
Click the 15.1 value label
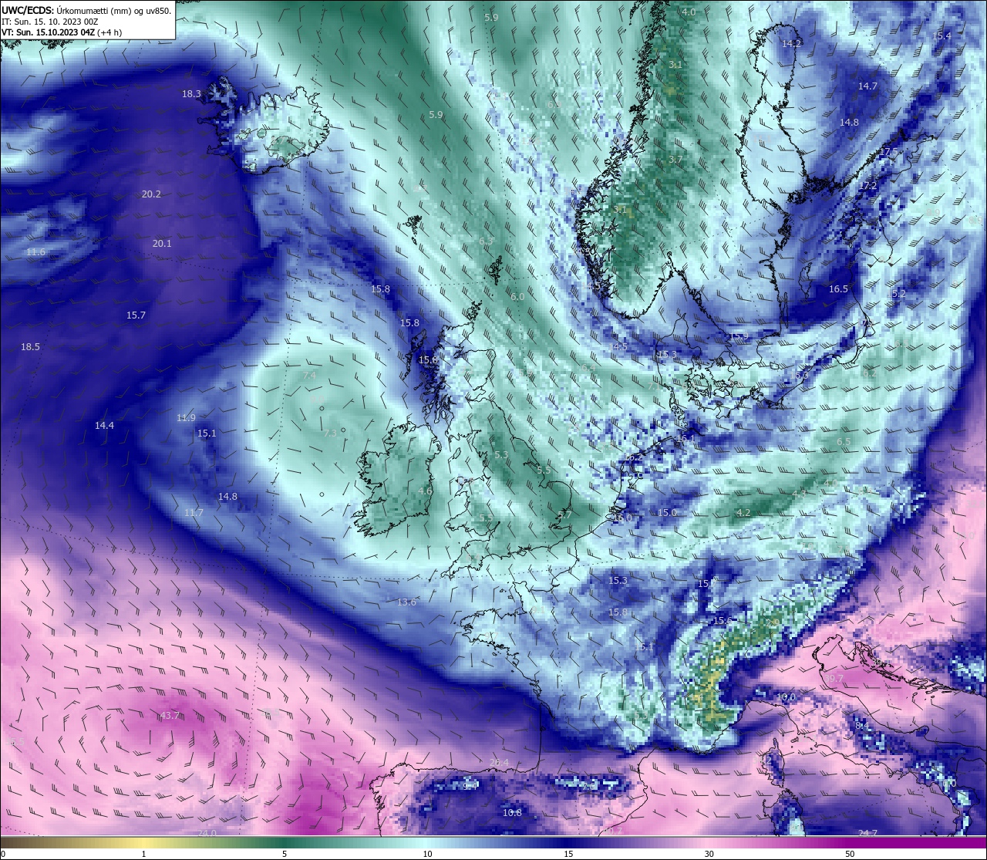207,433
